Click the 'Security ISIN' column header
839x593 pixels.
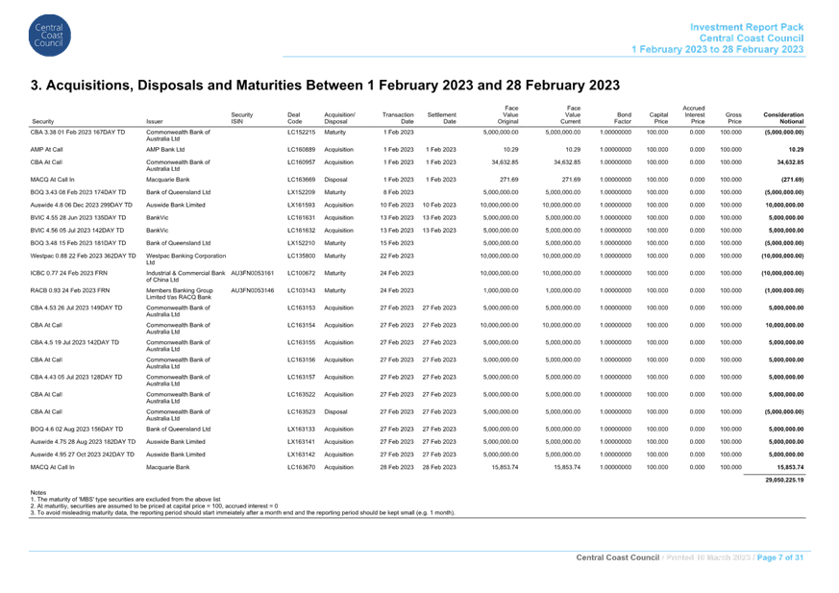click(242, 118)
